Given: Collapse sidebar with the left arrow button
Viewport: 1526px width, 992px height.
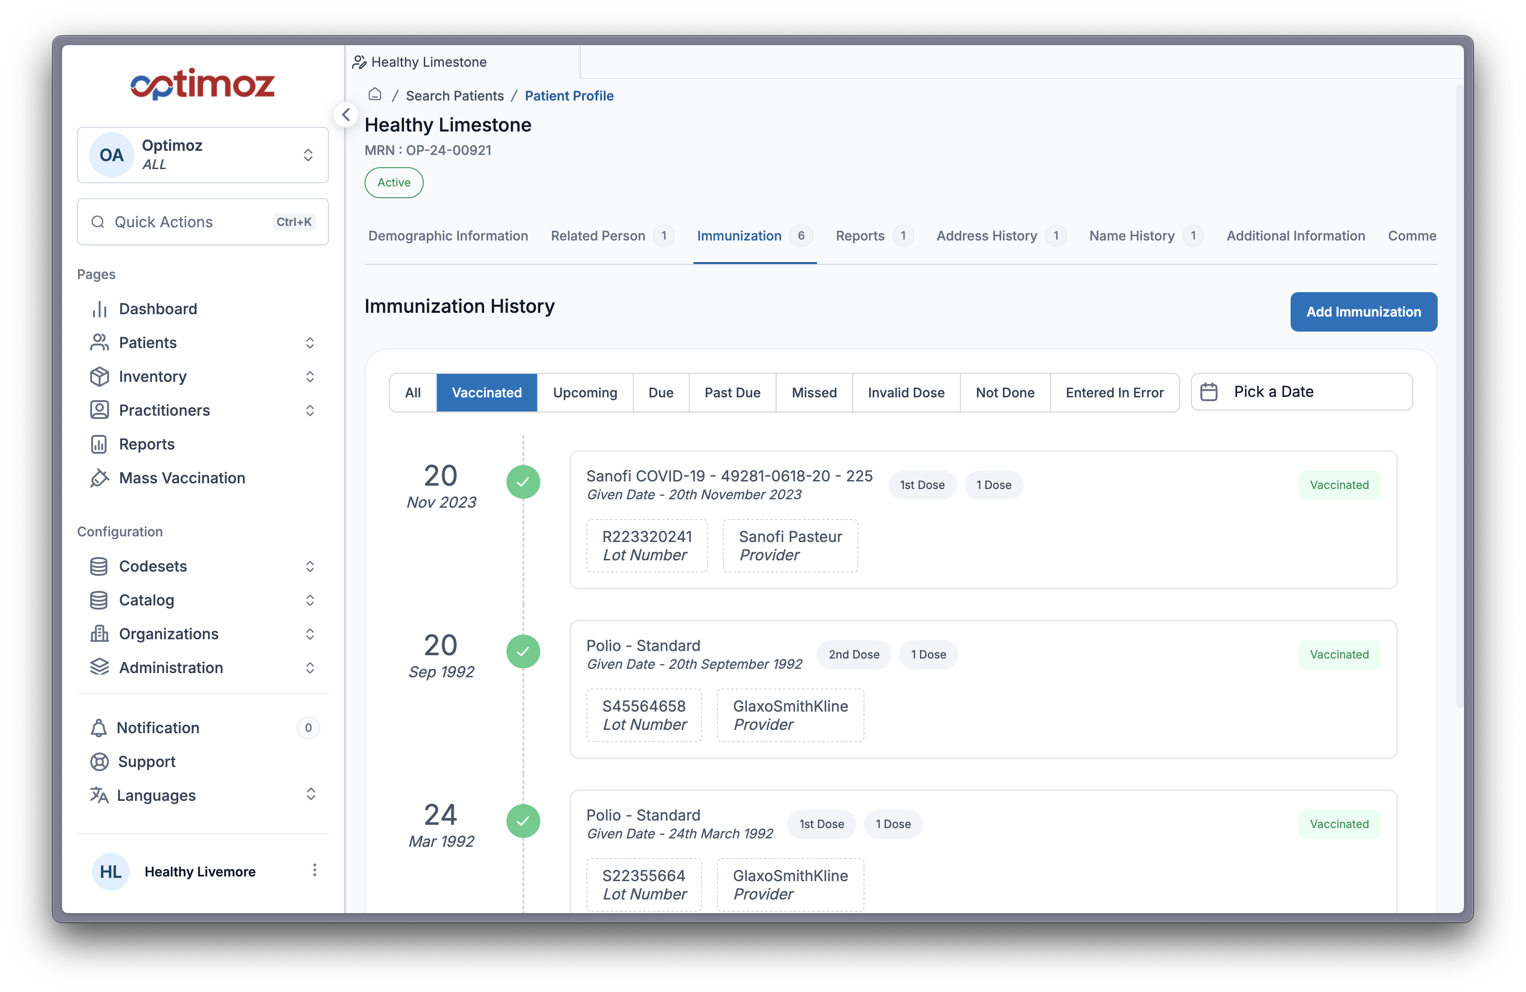Looking at the screenshot, I should 346,115.
